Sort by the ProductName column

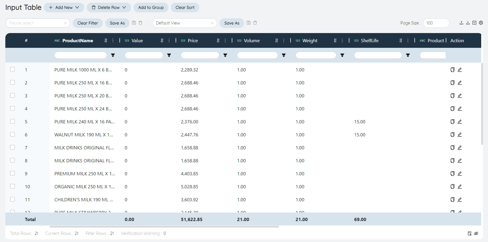(106, 40)
